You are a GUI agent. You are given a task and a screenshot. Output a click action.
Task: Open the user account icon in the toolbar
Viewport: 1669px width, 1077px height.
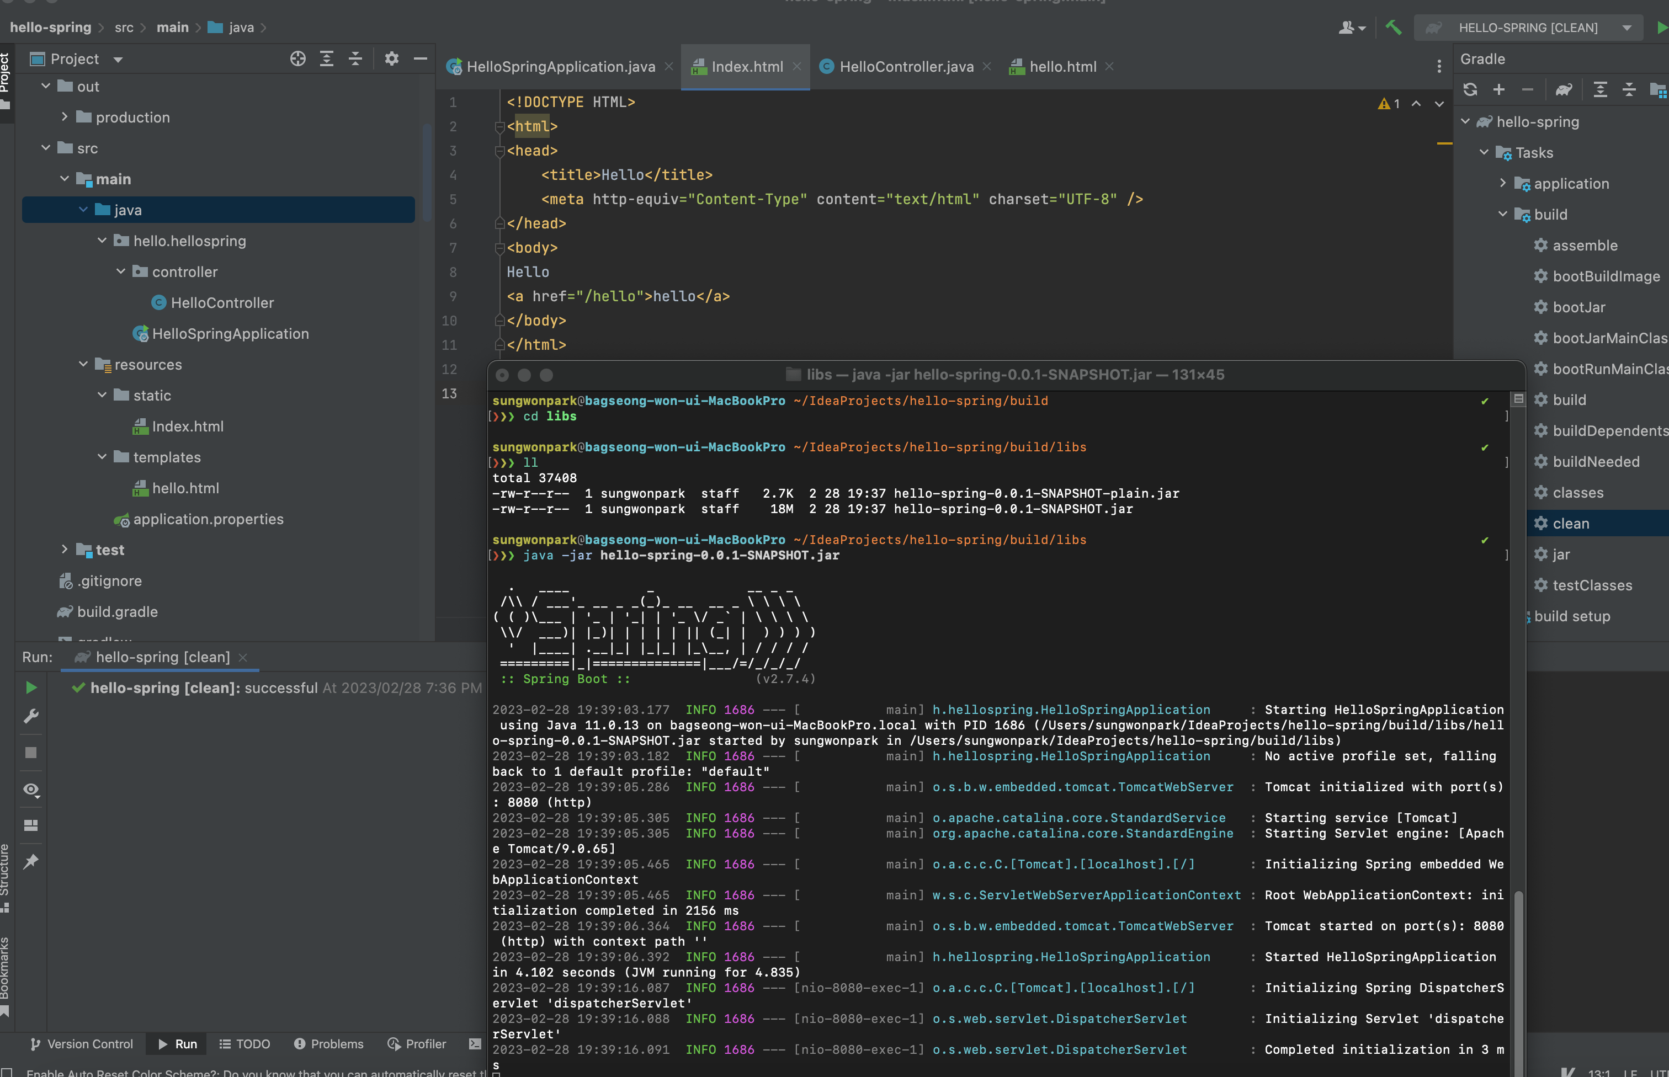[1352, 27]
